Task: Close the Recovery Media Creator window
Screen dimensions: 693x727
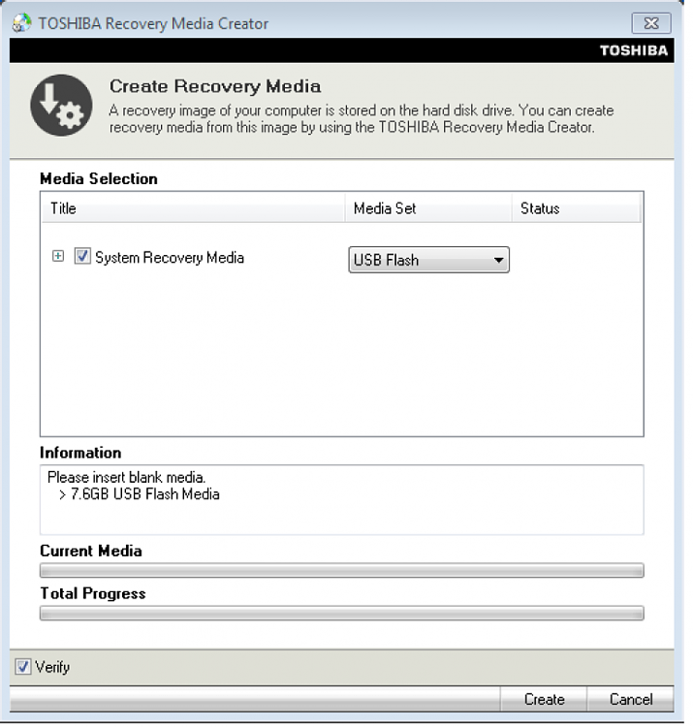Action: (651, 23)
